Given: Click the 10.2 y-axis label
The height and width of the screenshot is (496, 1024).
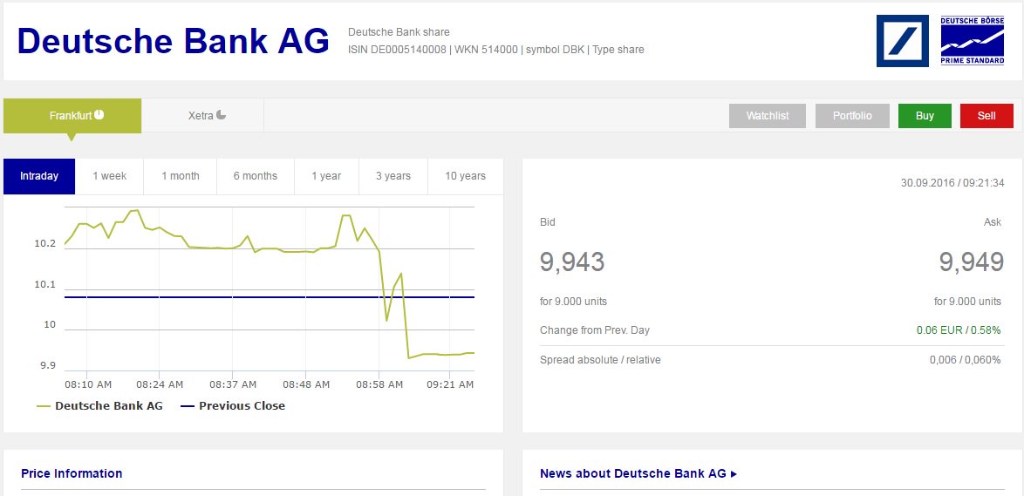Looking at the screenshot, I should click(45, 244).
